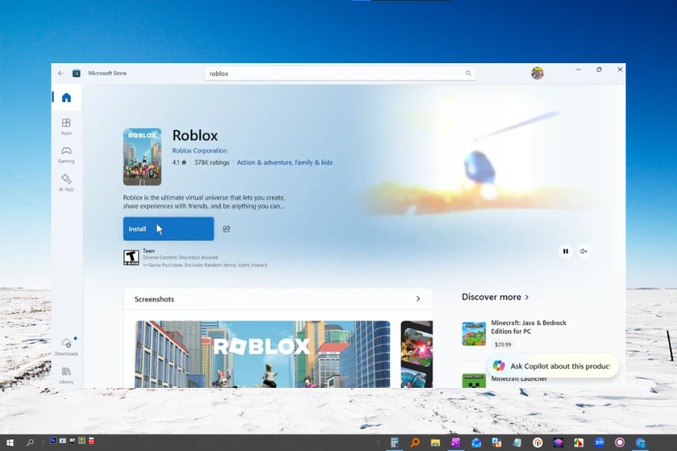Click the Microsoft Store logo icon in the title bar

[x=77, y=73]
